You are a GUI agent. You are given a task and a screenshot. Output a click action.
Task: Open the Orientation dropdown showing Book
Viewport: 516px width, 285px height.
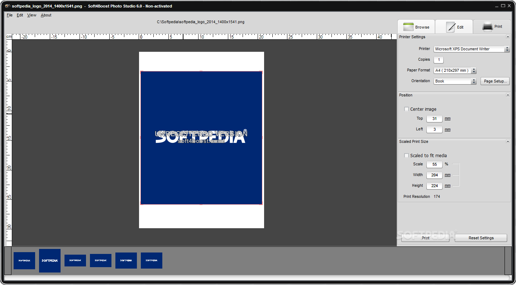(x=455, y=81)
